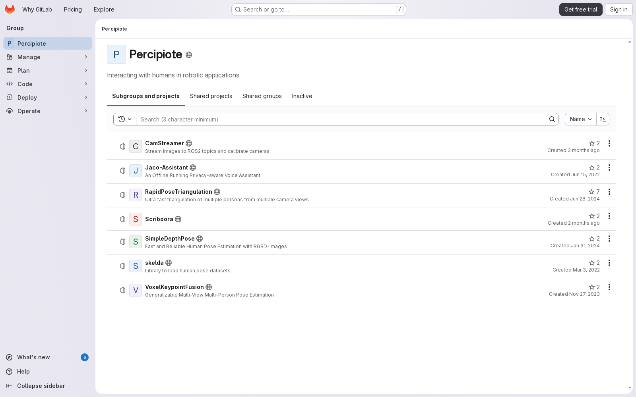636x397 pixels.
Task: Open actions menu for skelda
Action: point(609,263)
